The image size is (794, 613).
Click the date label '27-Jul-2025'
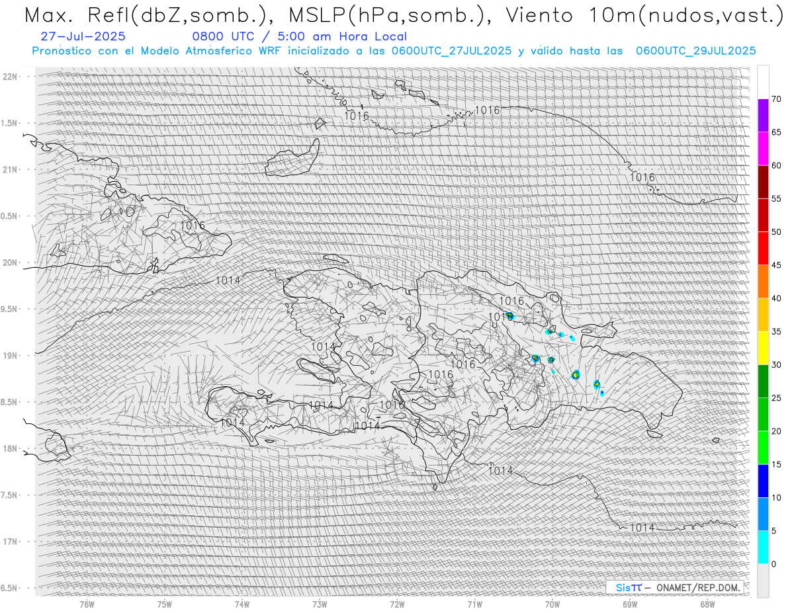click(x=83, y=37)
